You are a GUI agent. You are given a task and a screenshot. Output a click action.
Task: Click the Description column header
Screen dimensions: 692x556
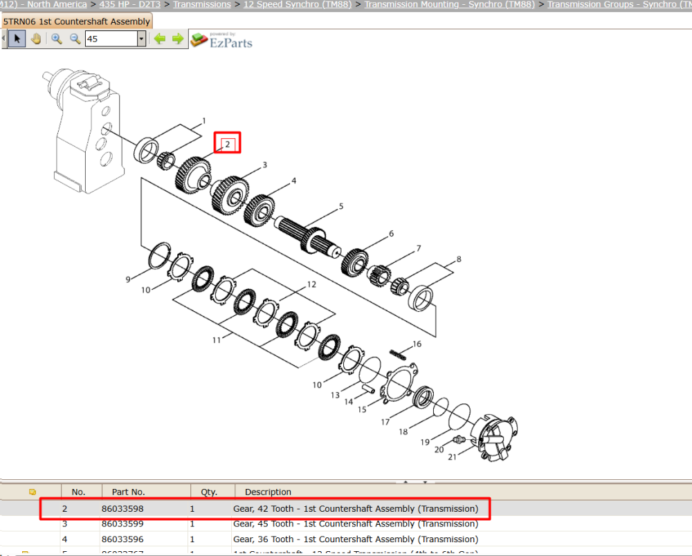268,492
